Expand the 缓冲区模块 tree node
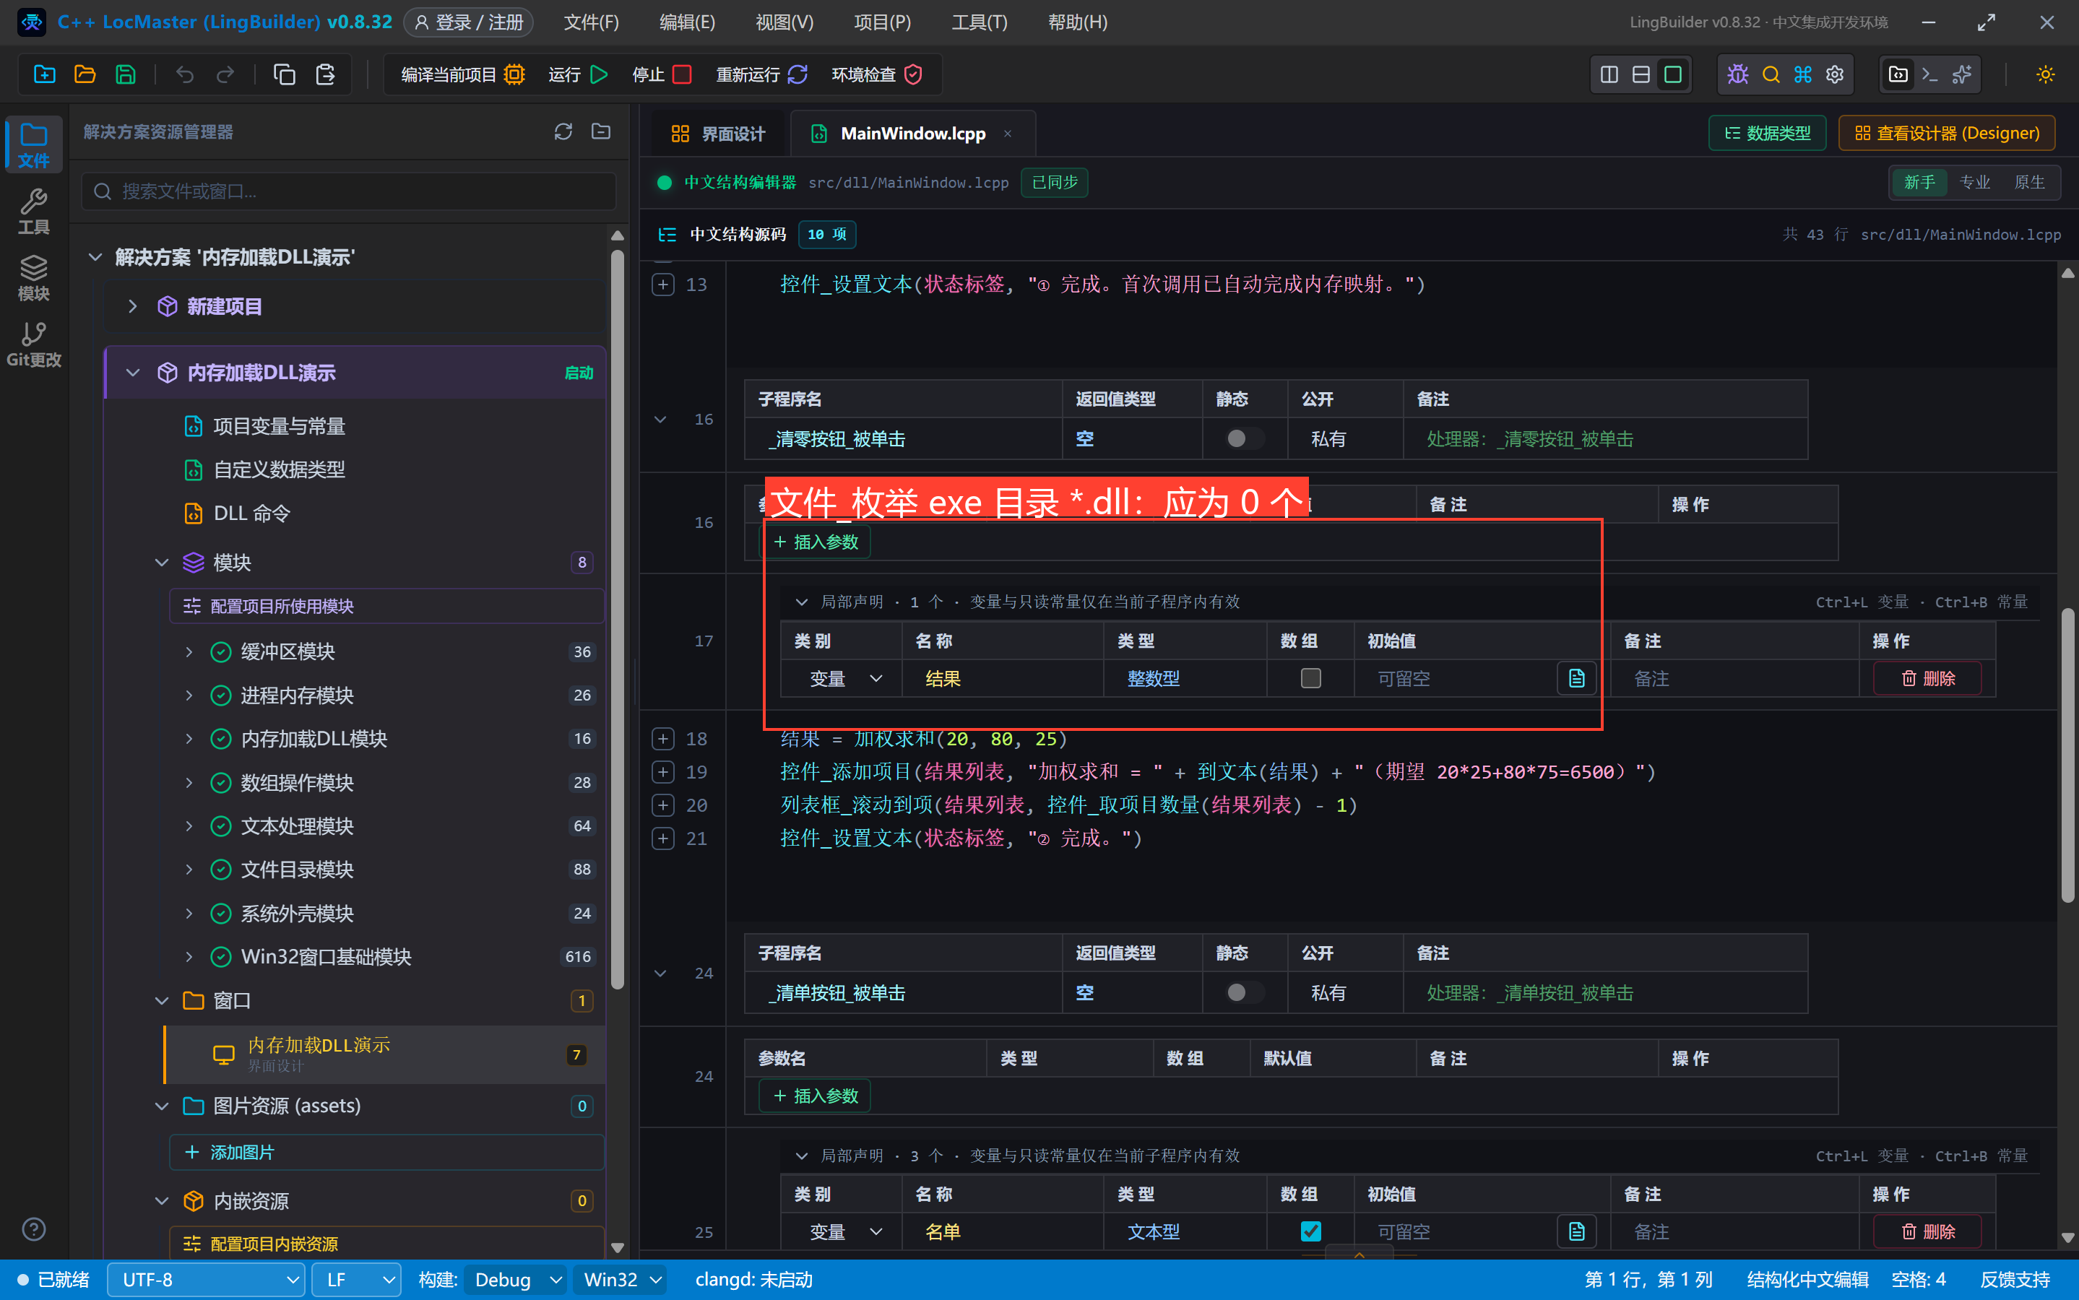2079x1300 pixels. (x=189, y=651)
